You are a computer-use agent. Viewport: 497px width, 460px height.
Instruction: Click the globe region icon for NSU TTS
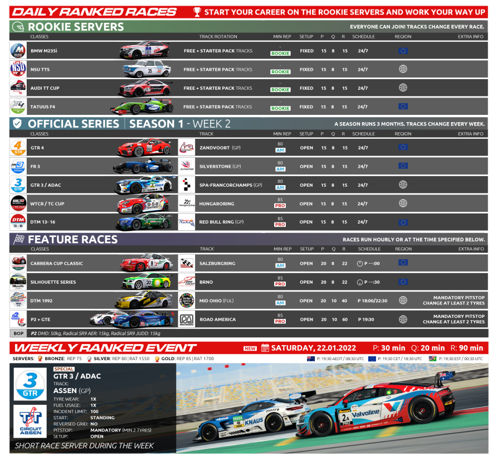point(403,69)
